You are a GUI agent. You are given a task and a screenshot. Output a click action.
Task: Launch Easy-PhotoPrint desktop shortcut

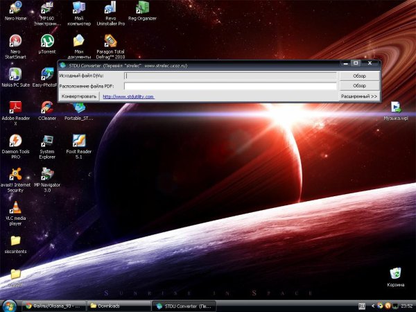tap(45, 78)
